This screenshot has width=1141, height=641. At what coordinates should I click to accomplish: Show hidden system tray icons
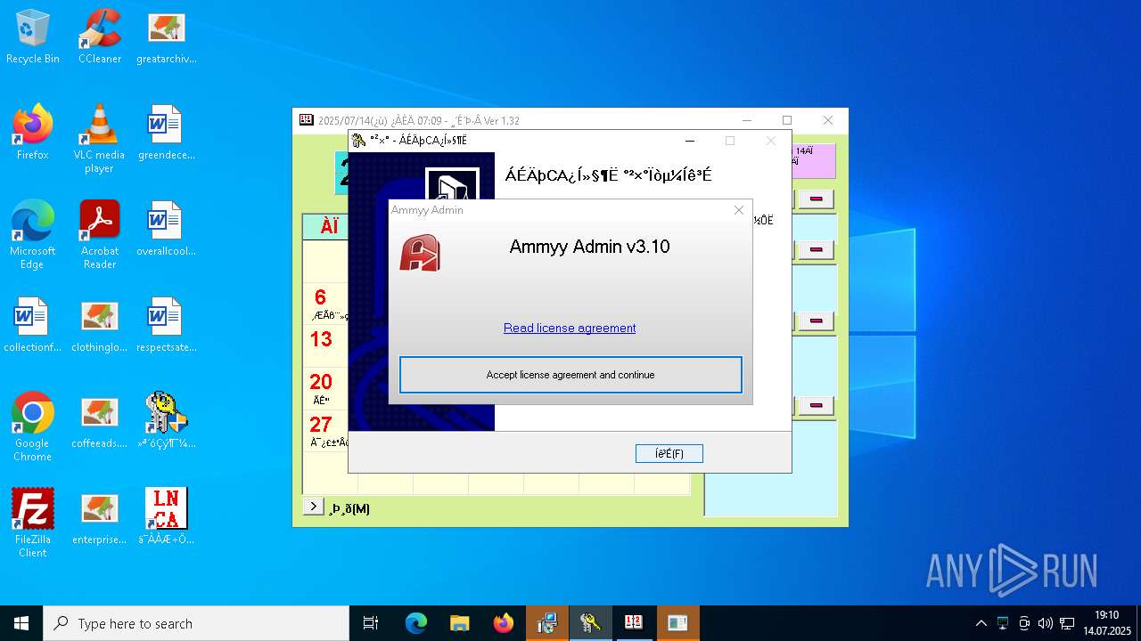[981, 623]
